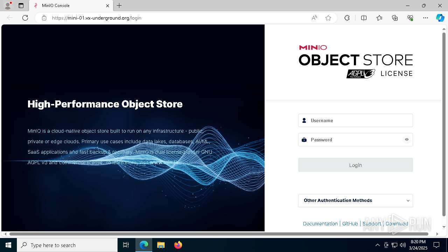The width and height of the screenshot is (448, 252).
Task: Click the MinIO Object Store logo
Action: 356,62
